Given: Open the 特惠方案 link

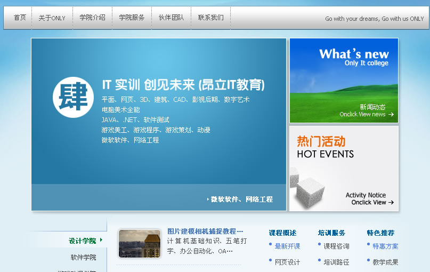Looking at the screenshot, I should (385, 246).
